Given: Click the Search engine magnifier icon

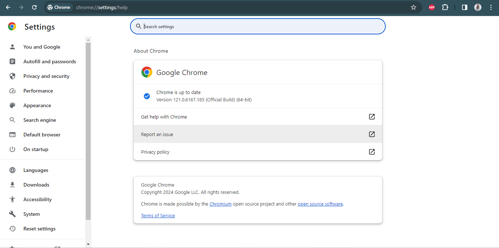Looking at the screenshot, I should 12,120.
